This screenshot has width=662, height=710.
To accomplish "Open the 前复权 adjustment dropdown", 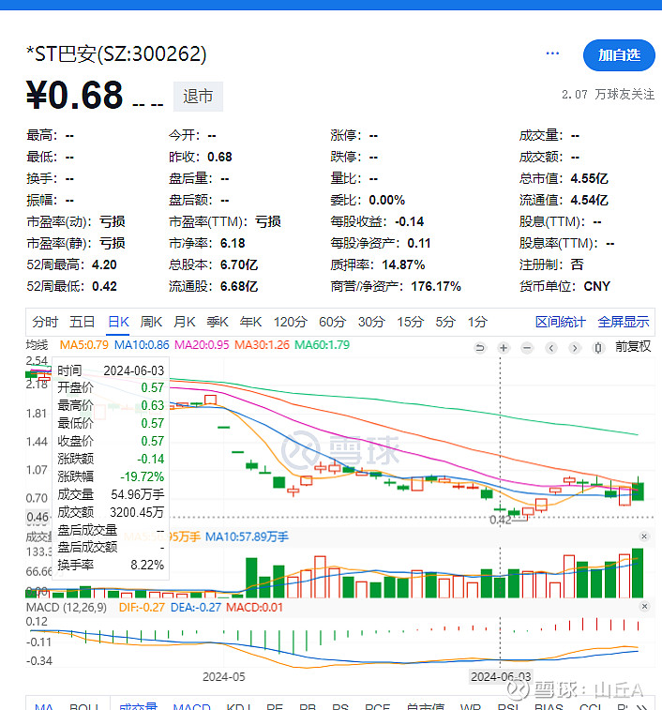I will 633,347.
